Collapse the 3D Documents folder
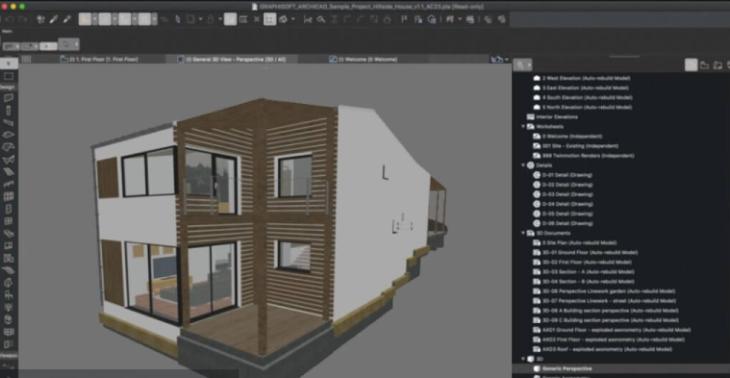Viewport: 730px width, 378px height. click(x=523, y=233)
